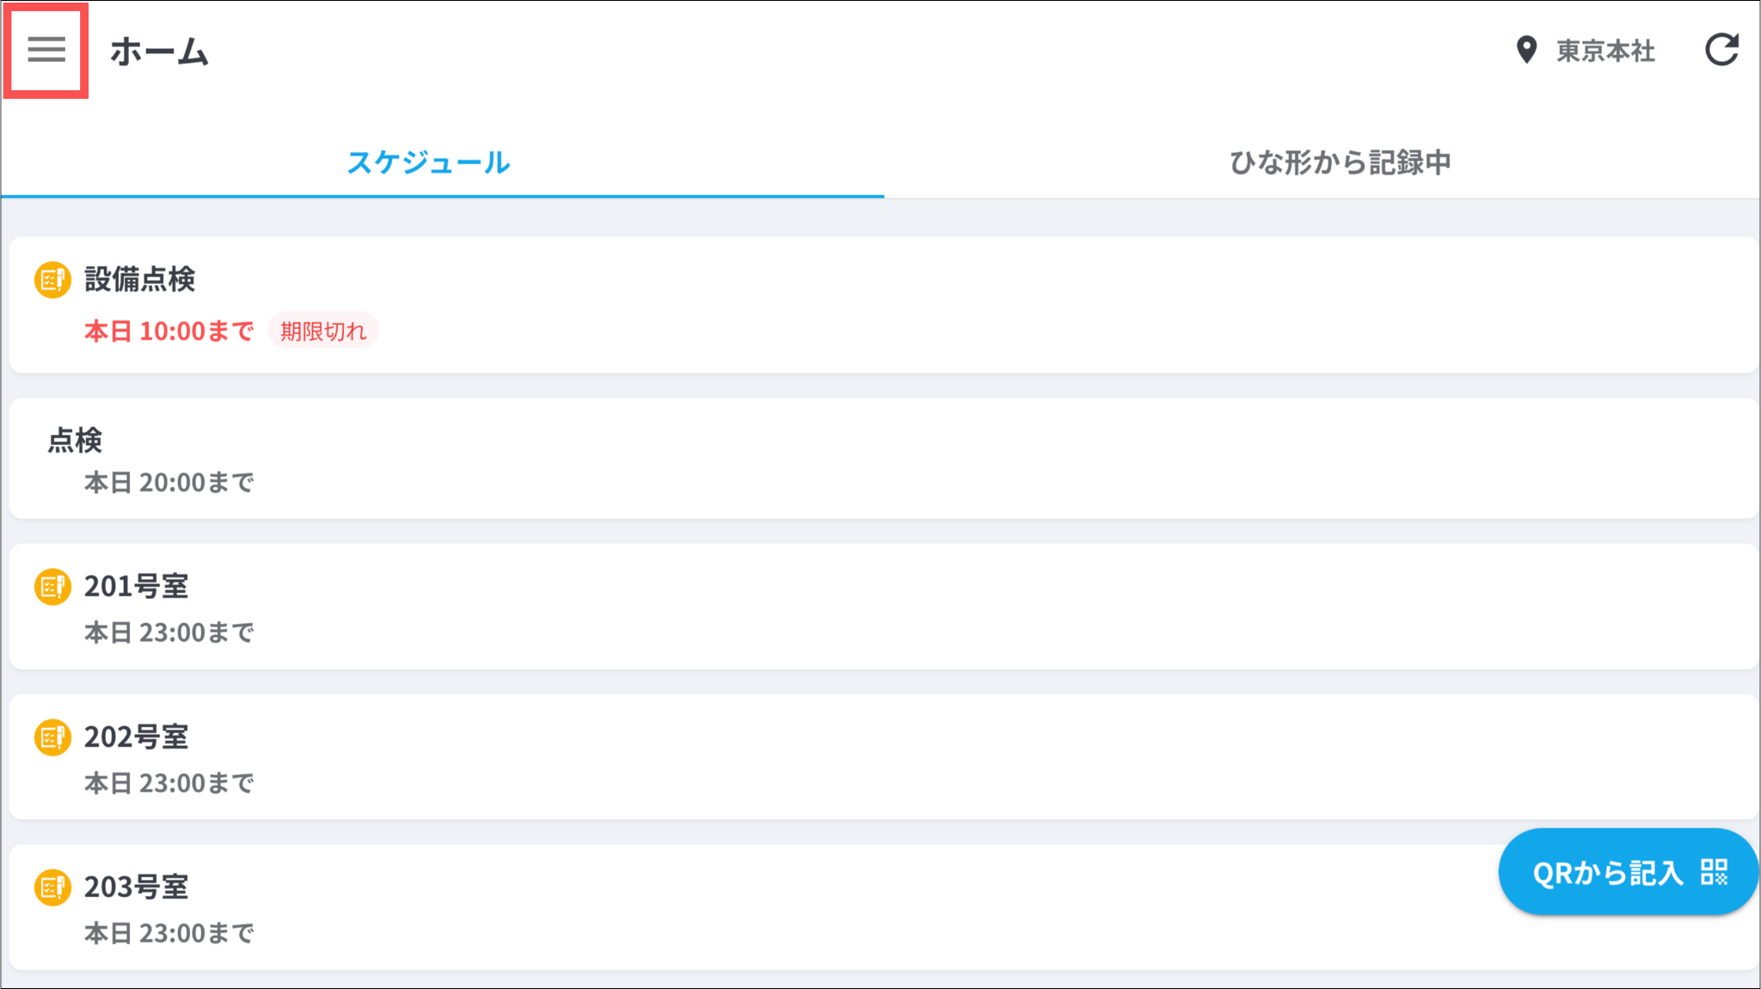Click the ホーム page title
Image resolution: width=1761 pixels, height=989 pixels.
(x=160, y=52)
